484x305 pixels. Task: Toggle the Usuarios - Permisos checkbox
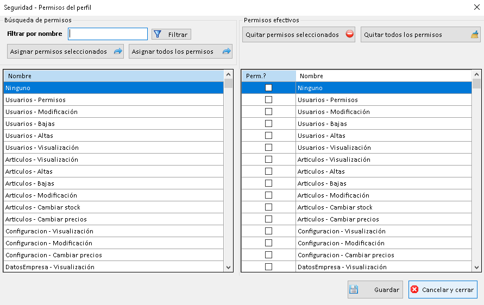tap(268, 100)
